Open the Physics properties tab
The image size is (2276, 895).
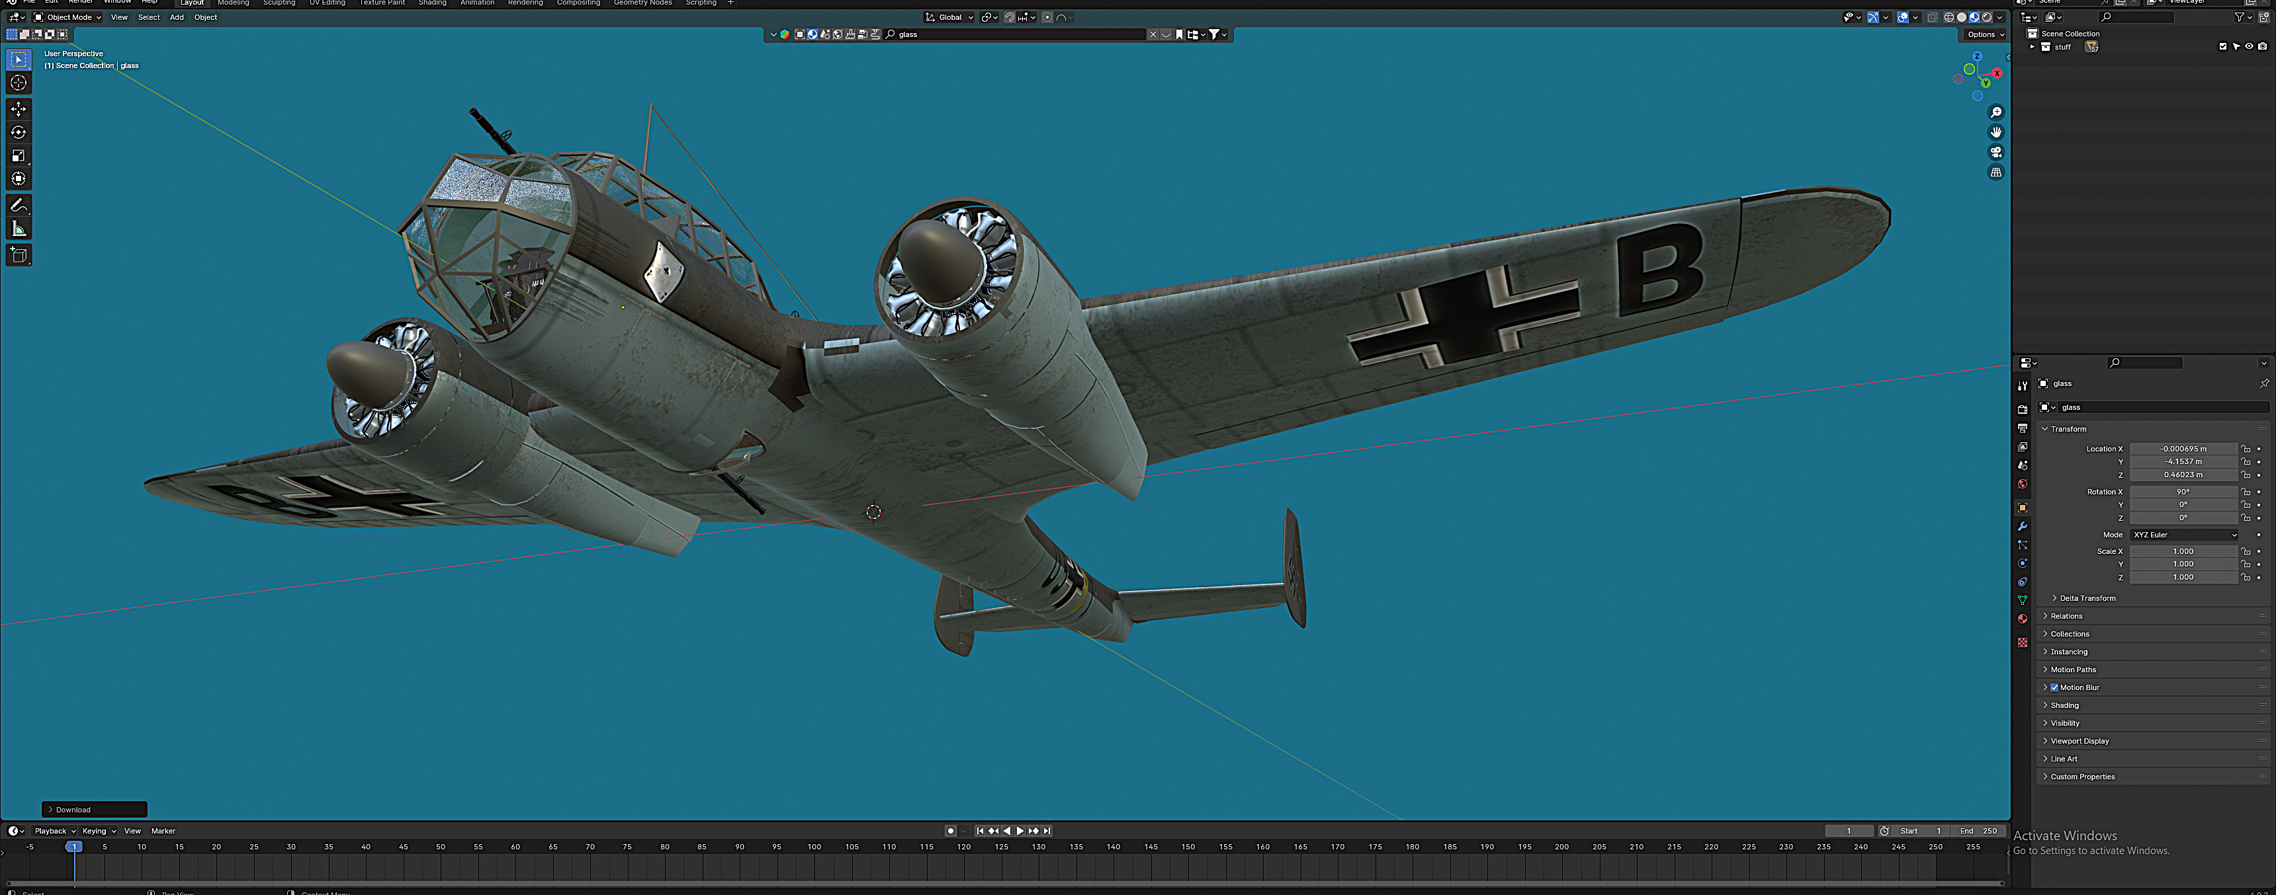(x=2021, y=563)
